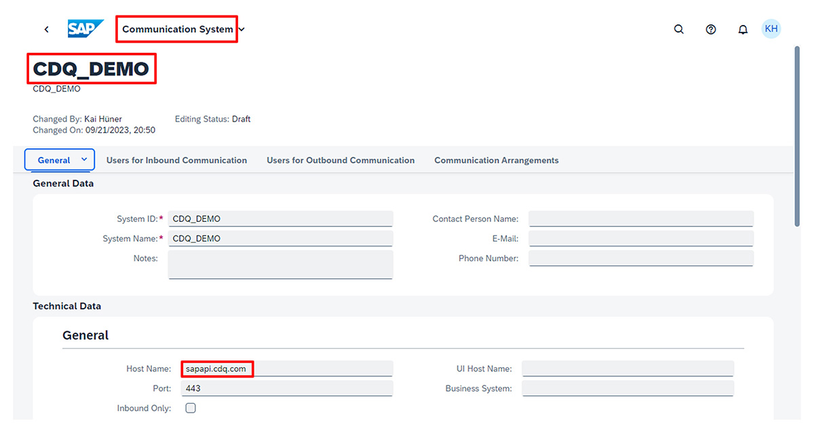Open the Communication Arrangements tab
814x431 pixels.
pos(497,160)
